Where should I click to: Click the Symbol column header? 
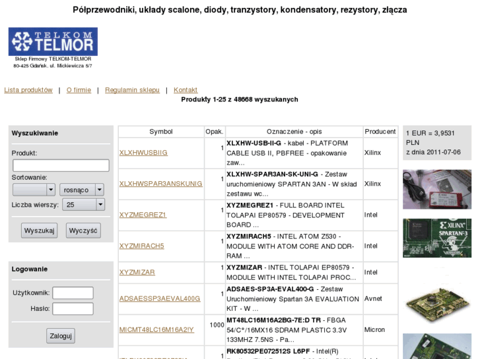[161, 132]
